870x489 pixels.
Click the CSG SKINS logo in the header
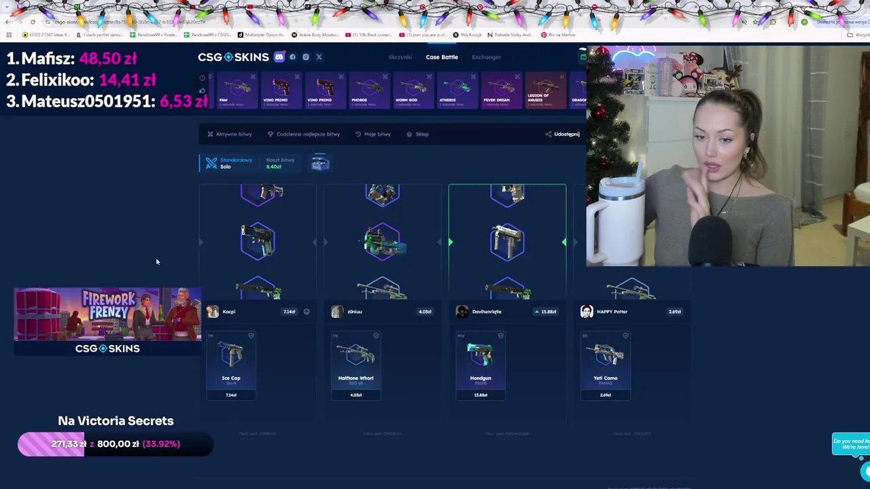coord(233,57)
